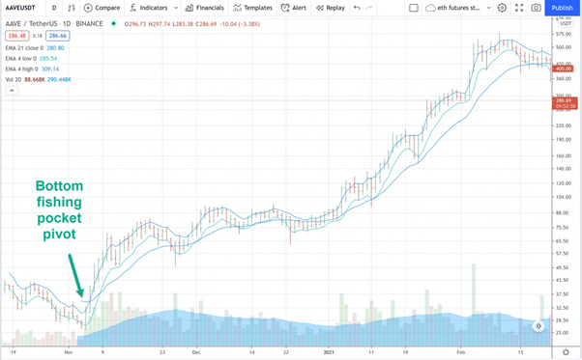Change the D timeframe interval
Screen dimensions: 582x360
pos(54,8)
